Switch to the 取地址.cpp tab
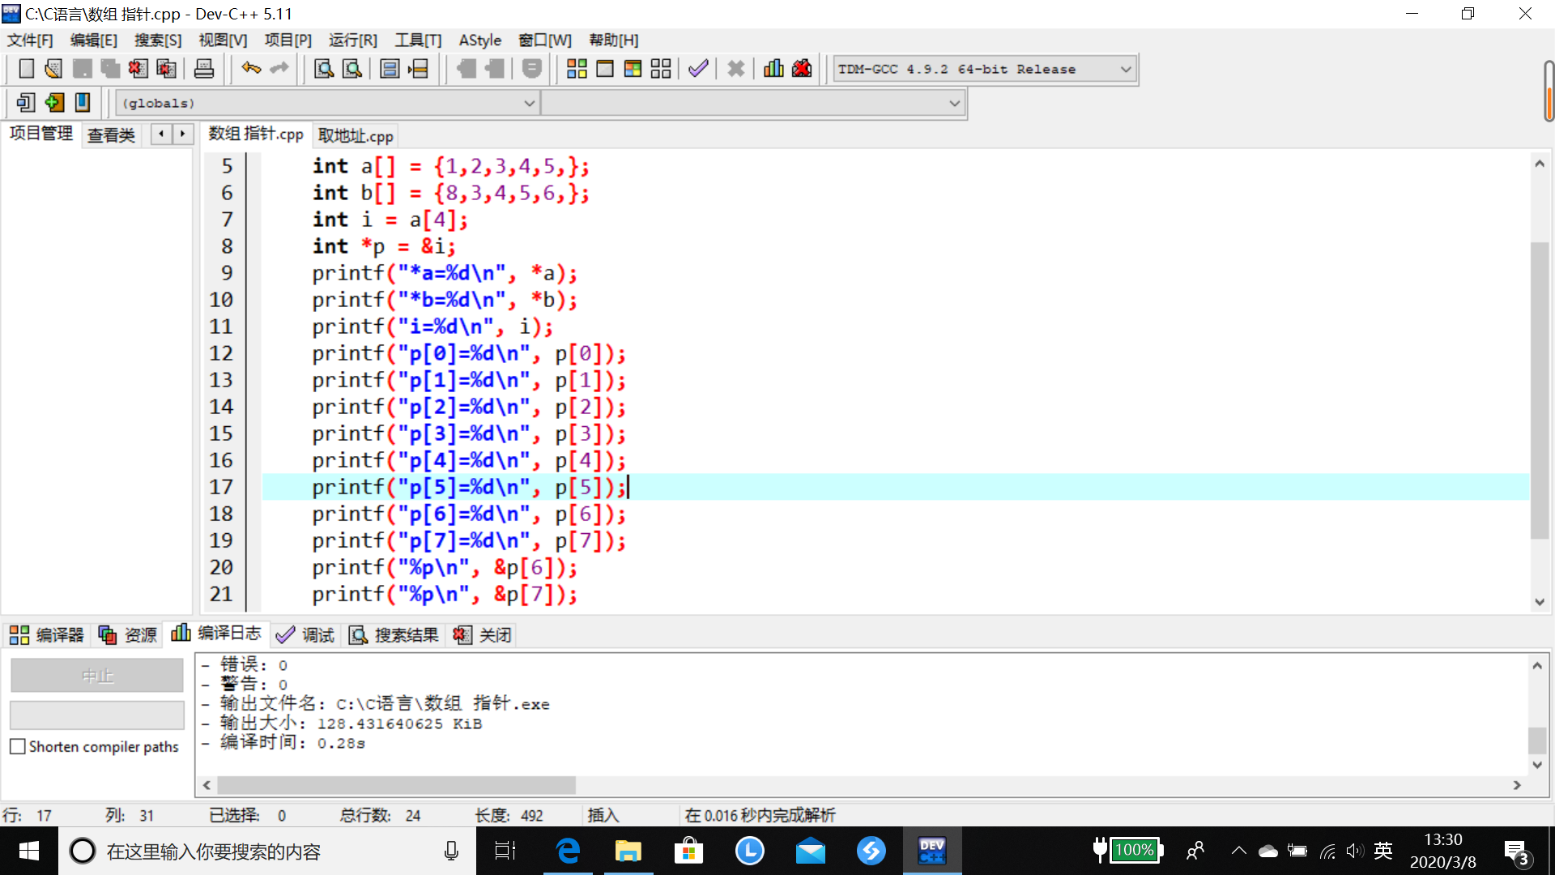The image size is (1555, 875). pos(356,135)
